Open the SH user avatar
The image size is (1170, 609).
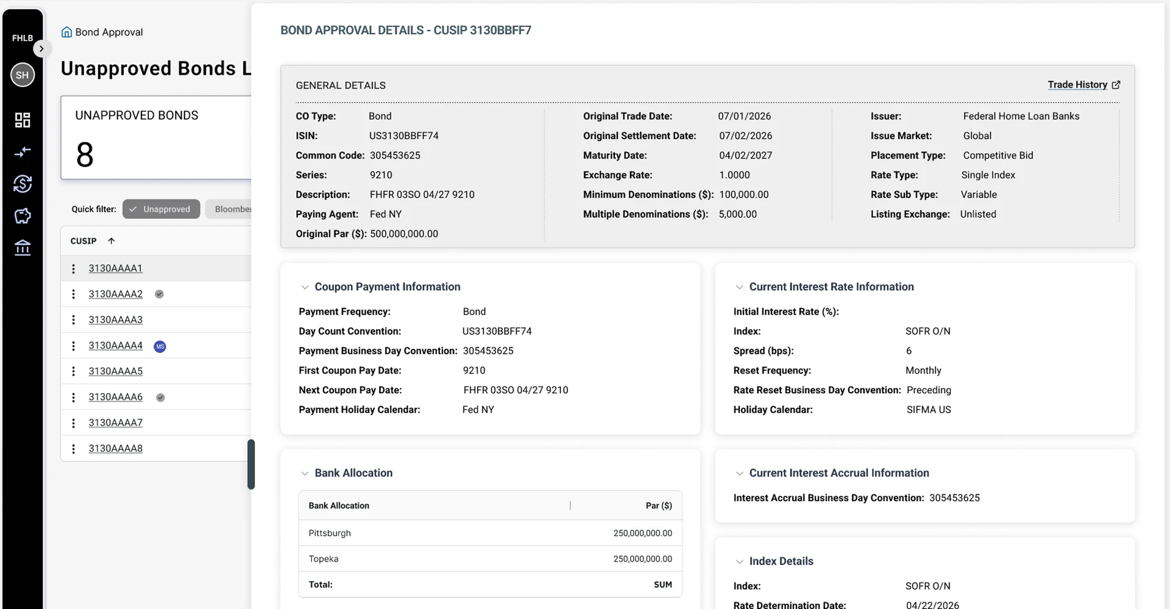23,75
